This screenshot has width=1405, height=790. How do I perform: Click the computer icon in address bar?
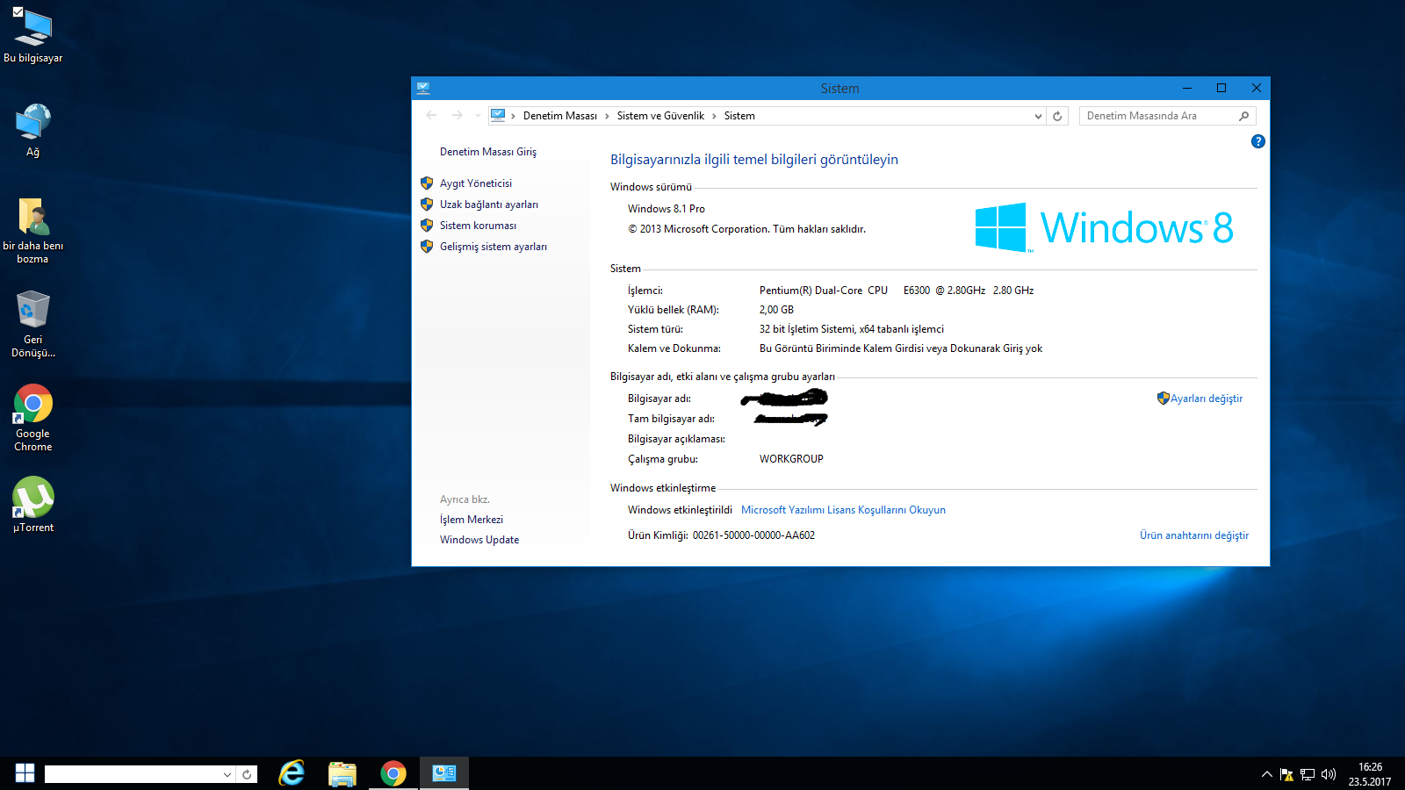pyautogui.click(x=498, y=115)
